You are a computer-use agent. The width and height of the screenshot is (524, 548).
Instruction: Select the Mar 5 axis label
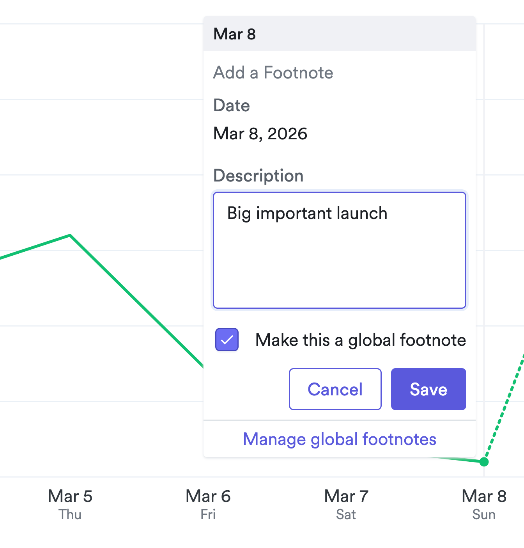70,496
